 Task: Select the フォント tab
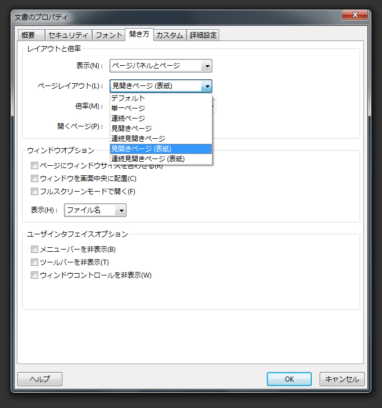coord(108,35)
